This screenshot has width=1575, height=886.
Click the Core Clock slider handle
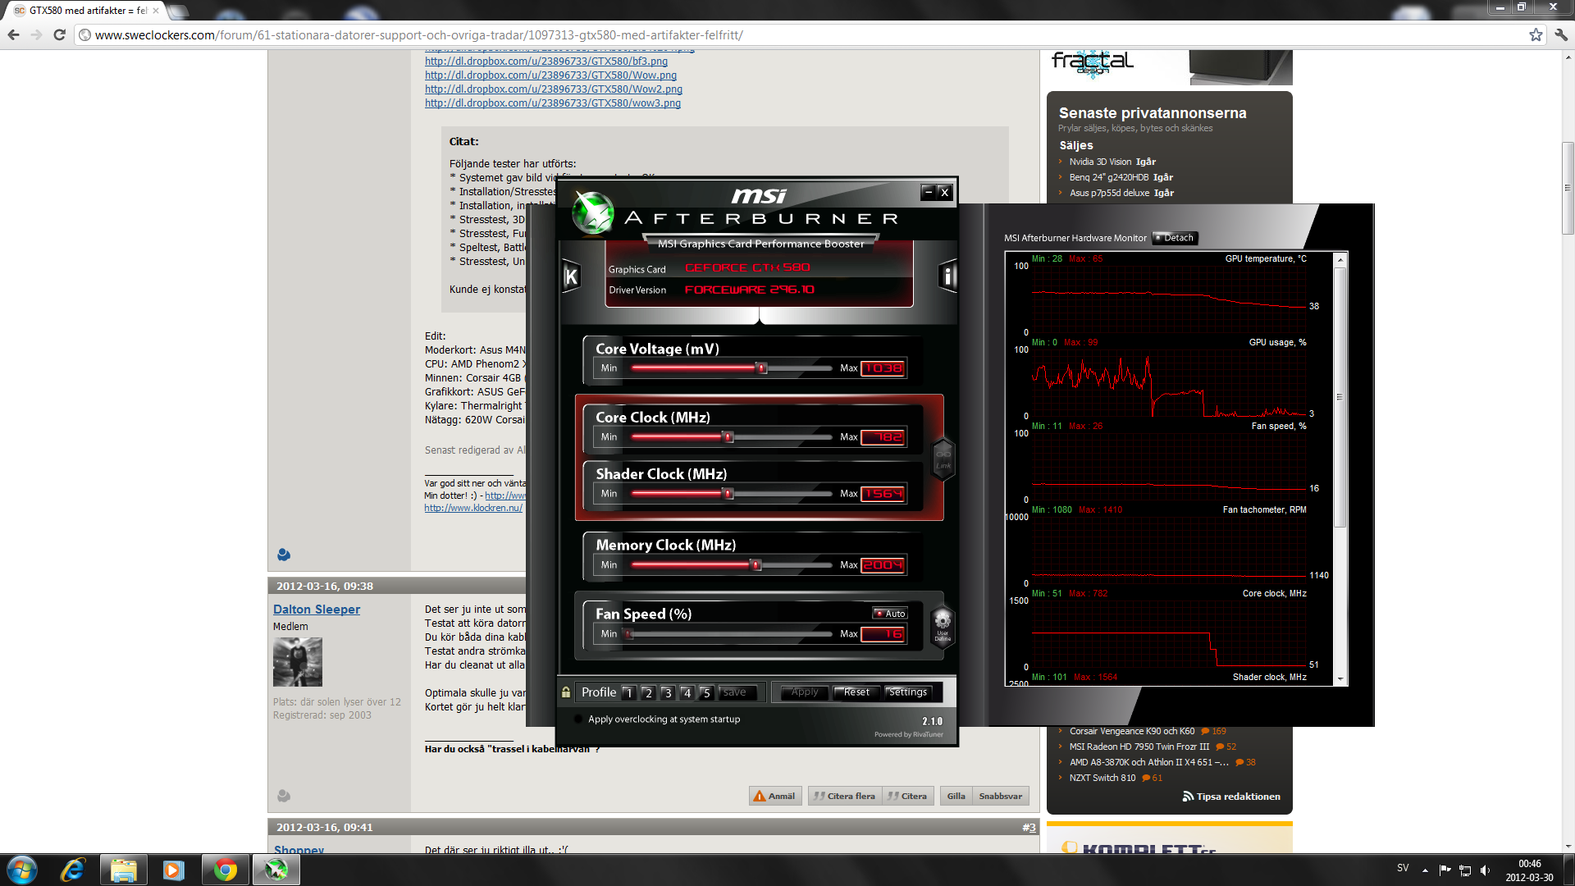tap(728, 437)
